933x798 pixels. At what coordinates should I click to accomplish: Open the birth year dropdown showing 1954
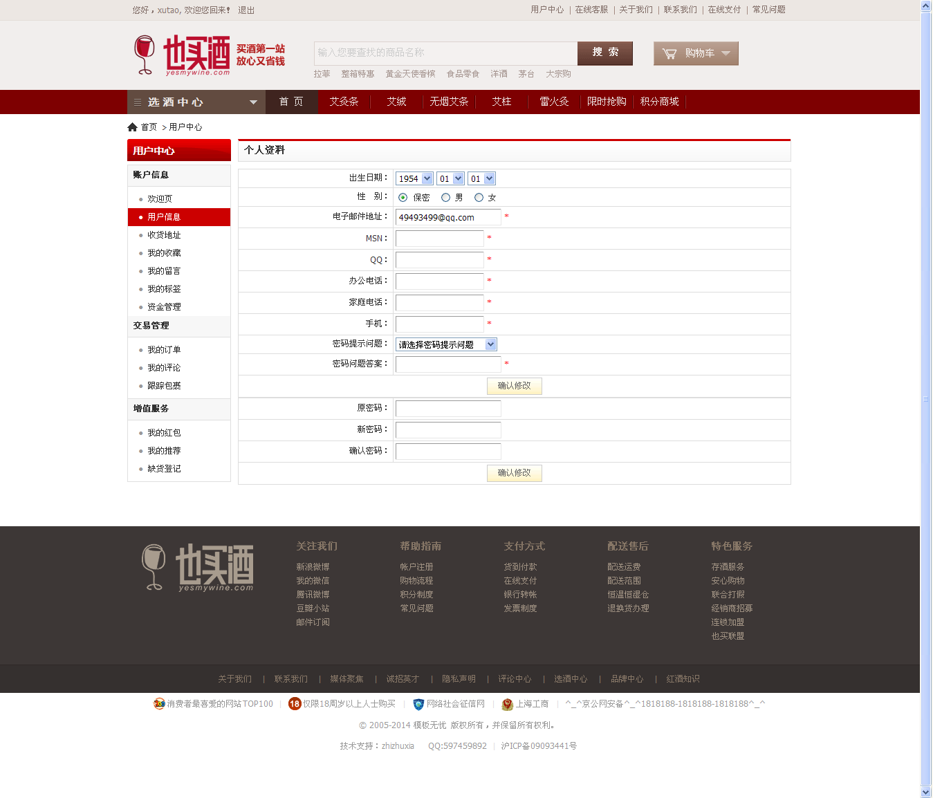pos(414,178)
